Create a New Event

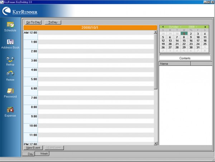click(x=33, y=148)
